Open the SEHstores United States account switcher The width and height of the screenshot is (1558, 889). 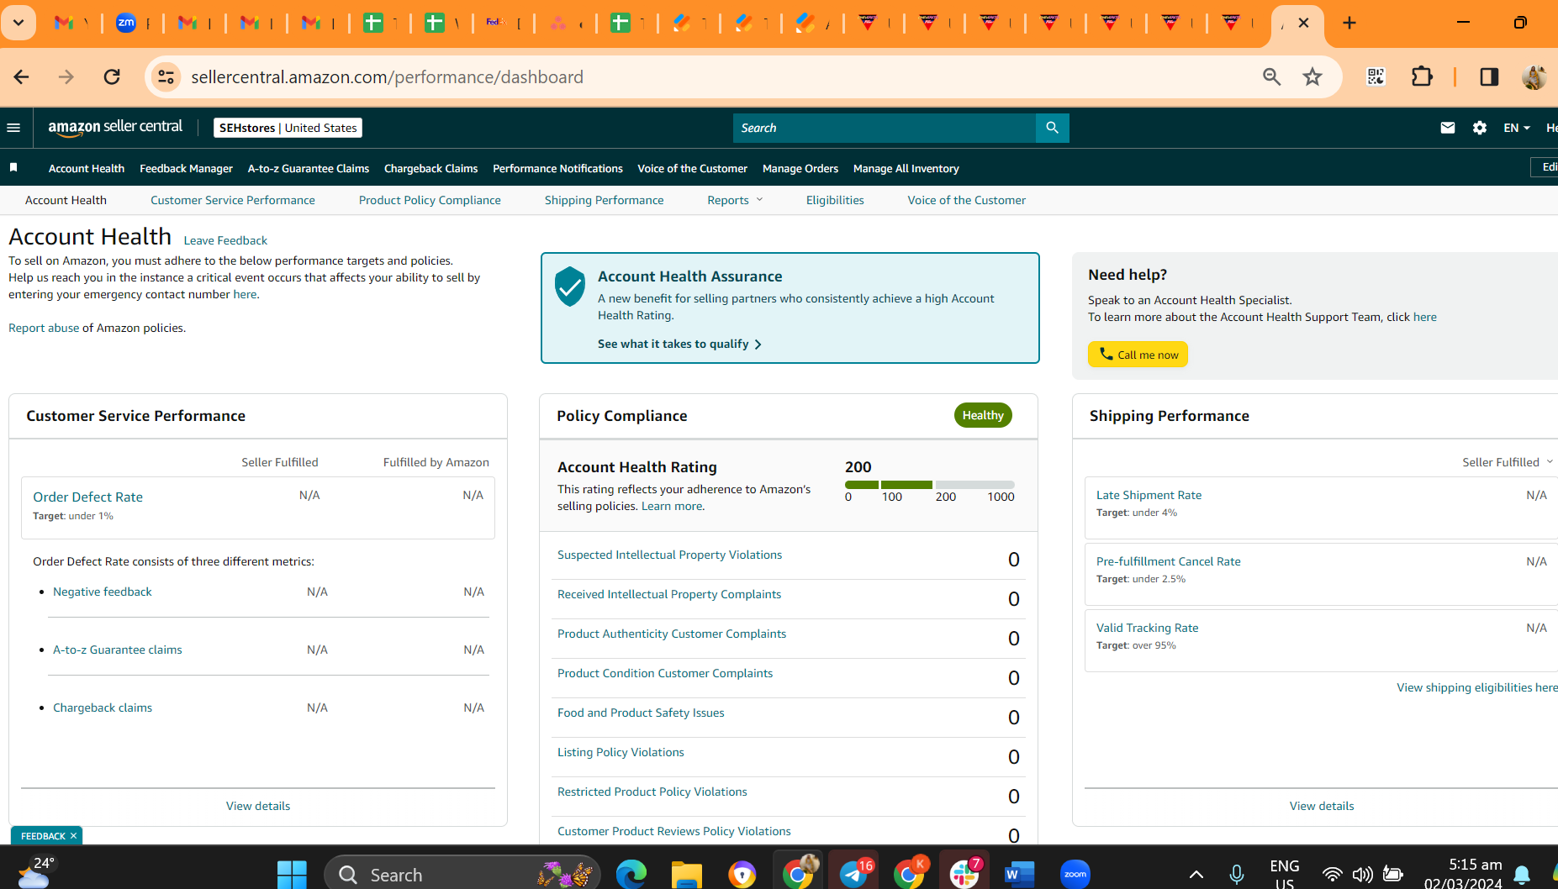pyautogui.click(x=288, y=128)
